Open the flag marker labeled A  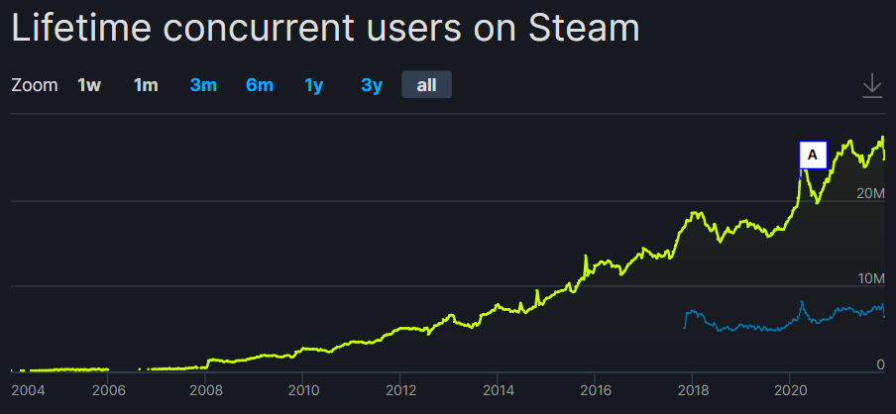pos(813,155)
